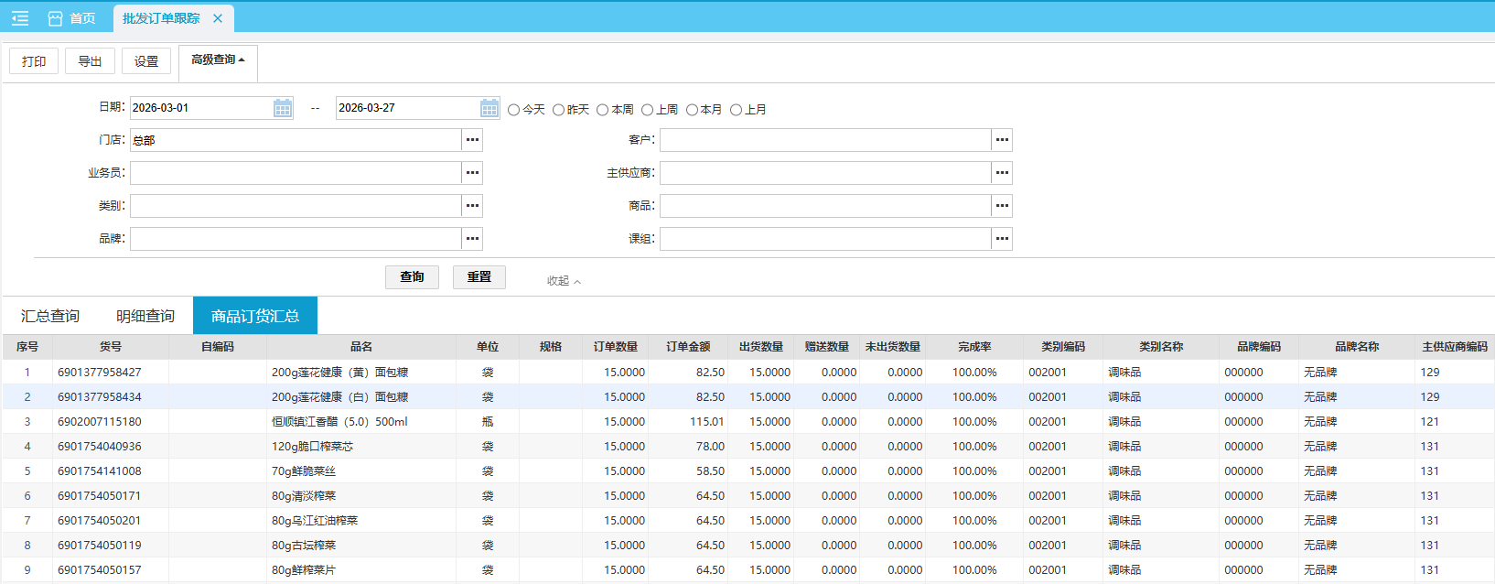Switch to the 明细查询 tab
1495x584 pixels.
tap(145, 316)
